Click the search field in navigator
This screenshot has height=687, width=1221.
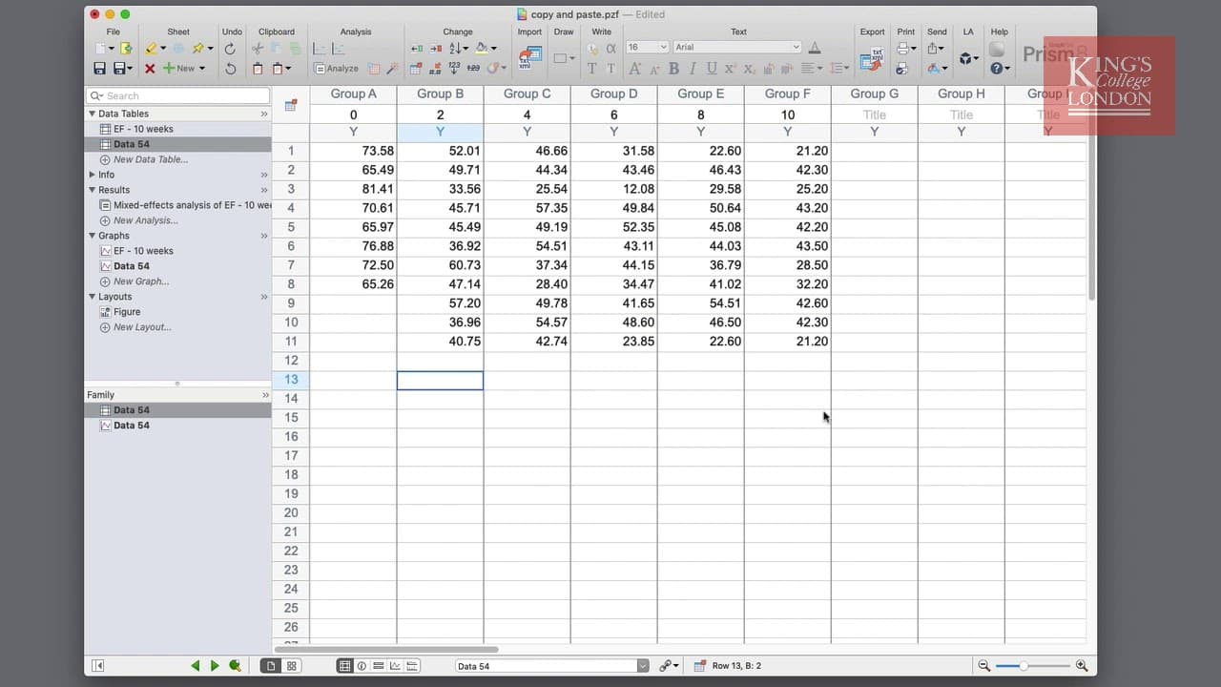click(177, 95)
